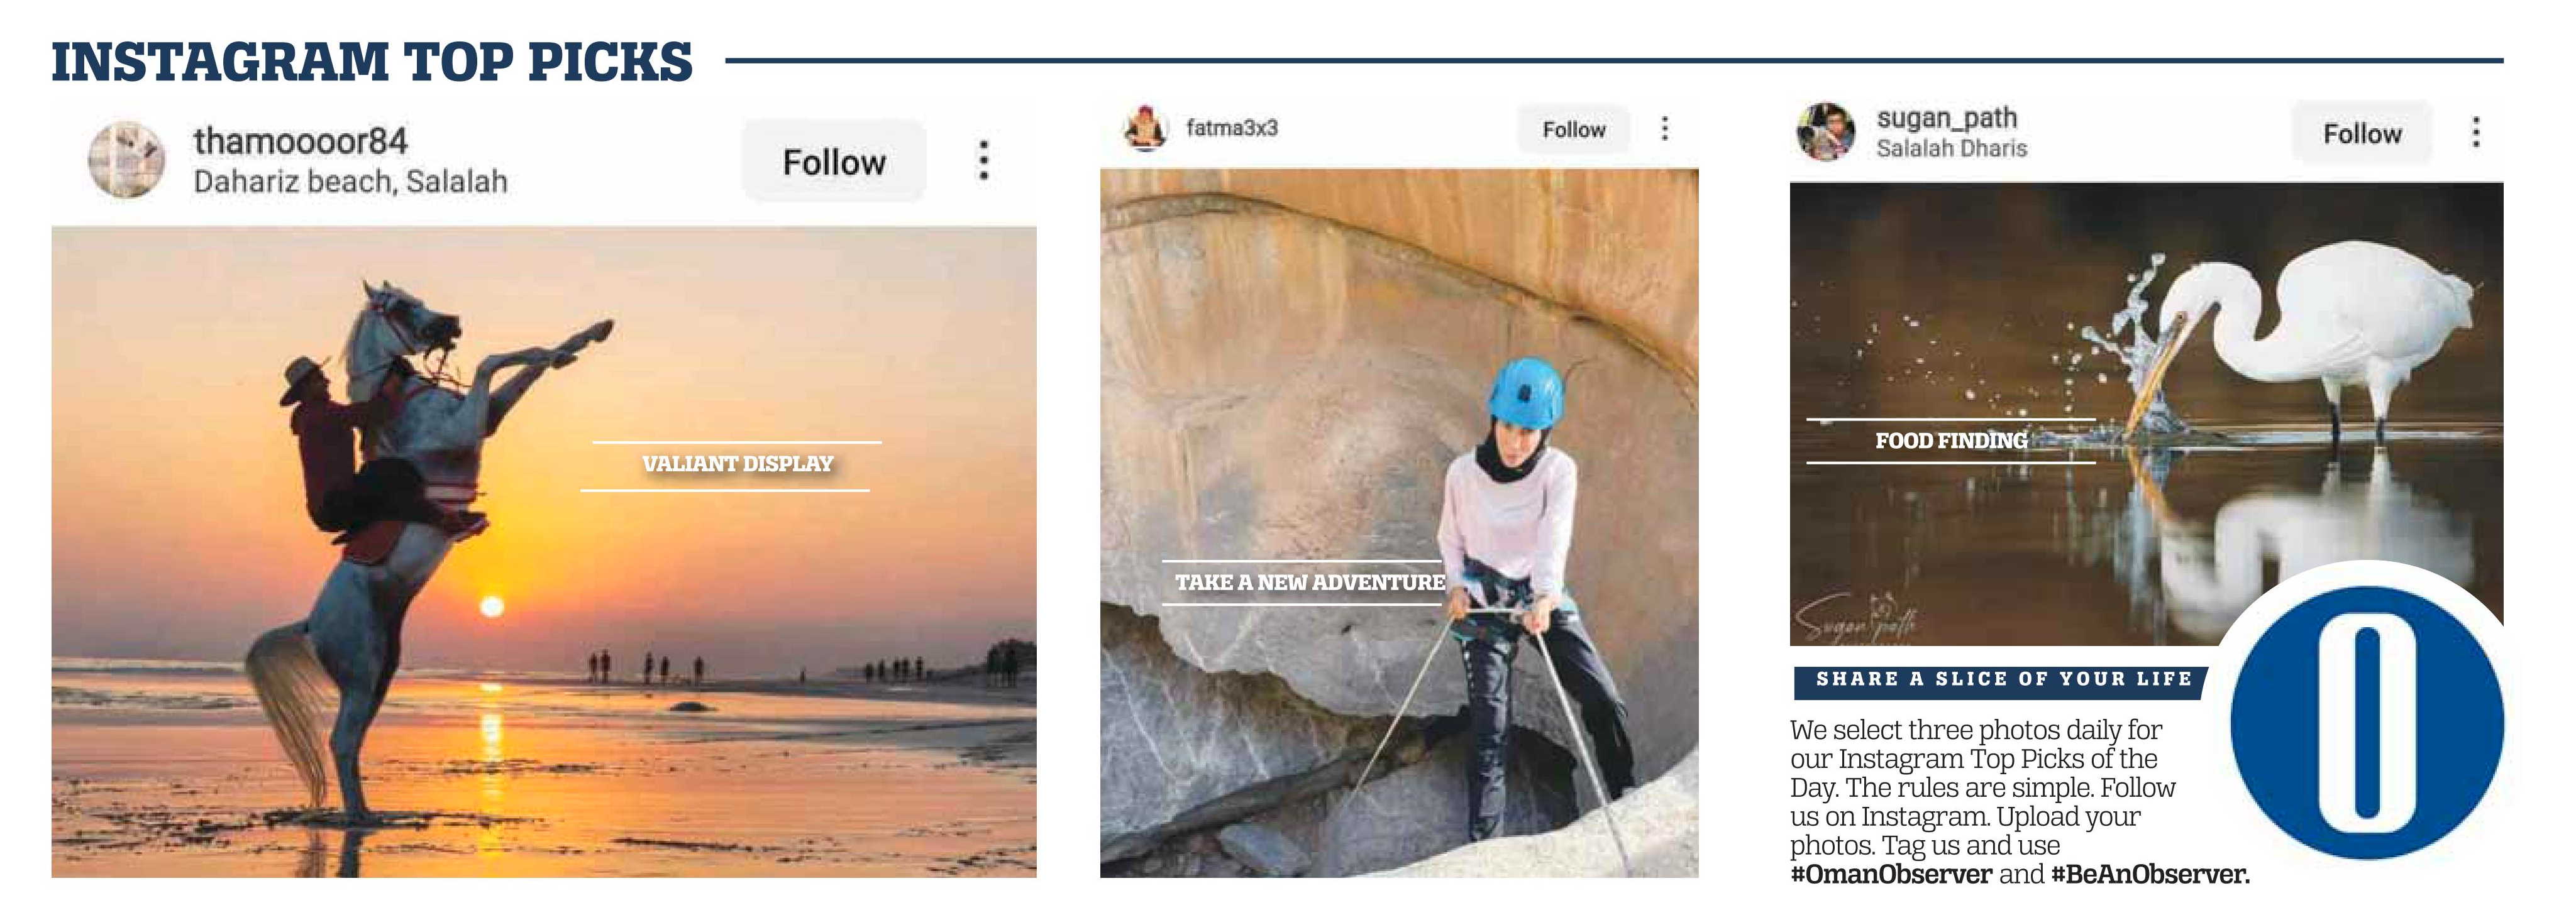Open the rearing horse sunset photo
The width and height of the screenshot is (2576, 920).
(544, 552)
